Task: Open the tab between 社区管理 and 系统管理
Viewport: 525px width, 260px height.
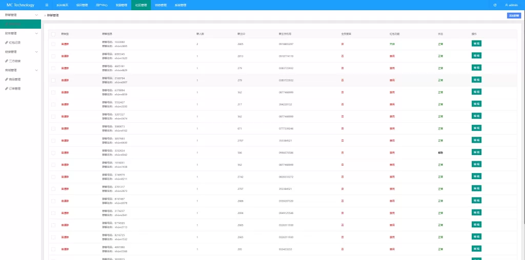Action: [x=160, y=5]
